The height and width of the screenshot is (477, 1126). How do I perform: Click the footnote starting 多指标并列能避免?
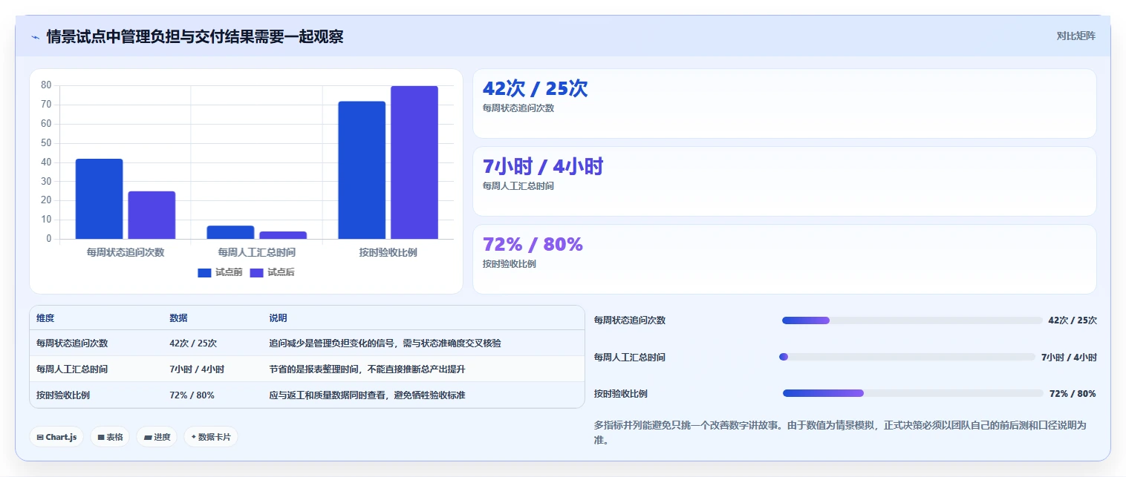point(840,432)
